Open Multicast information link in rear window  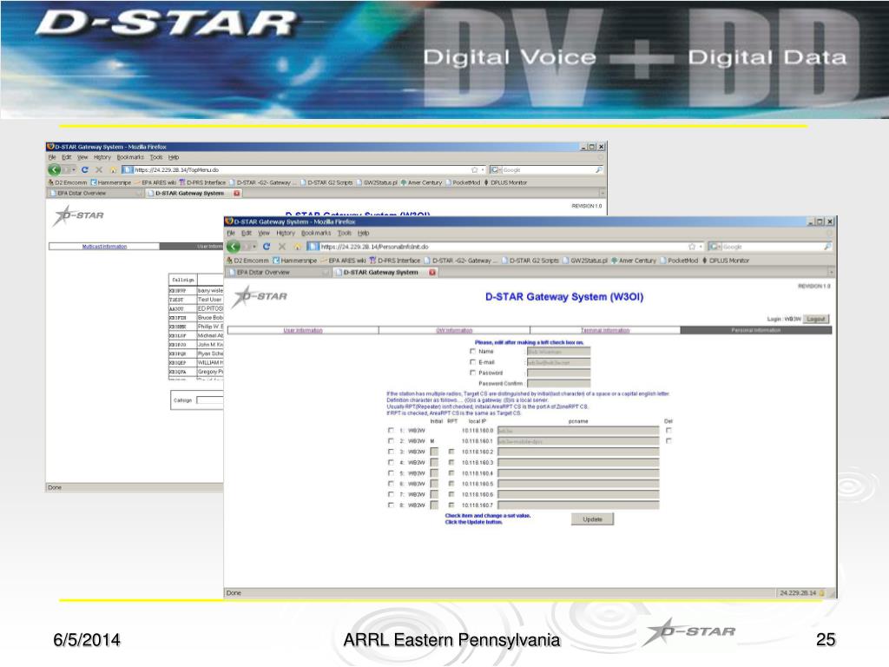click(104, 247)
